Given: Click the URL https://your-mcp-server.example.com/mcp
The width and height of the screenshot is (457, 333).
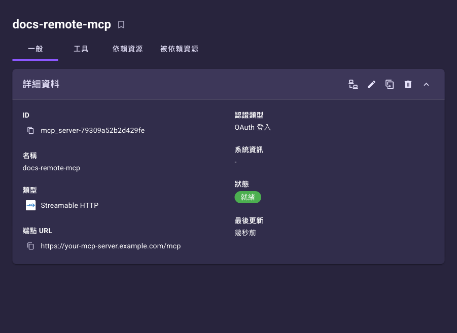Looking at the screenshot, I should point(111,246).
